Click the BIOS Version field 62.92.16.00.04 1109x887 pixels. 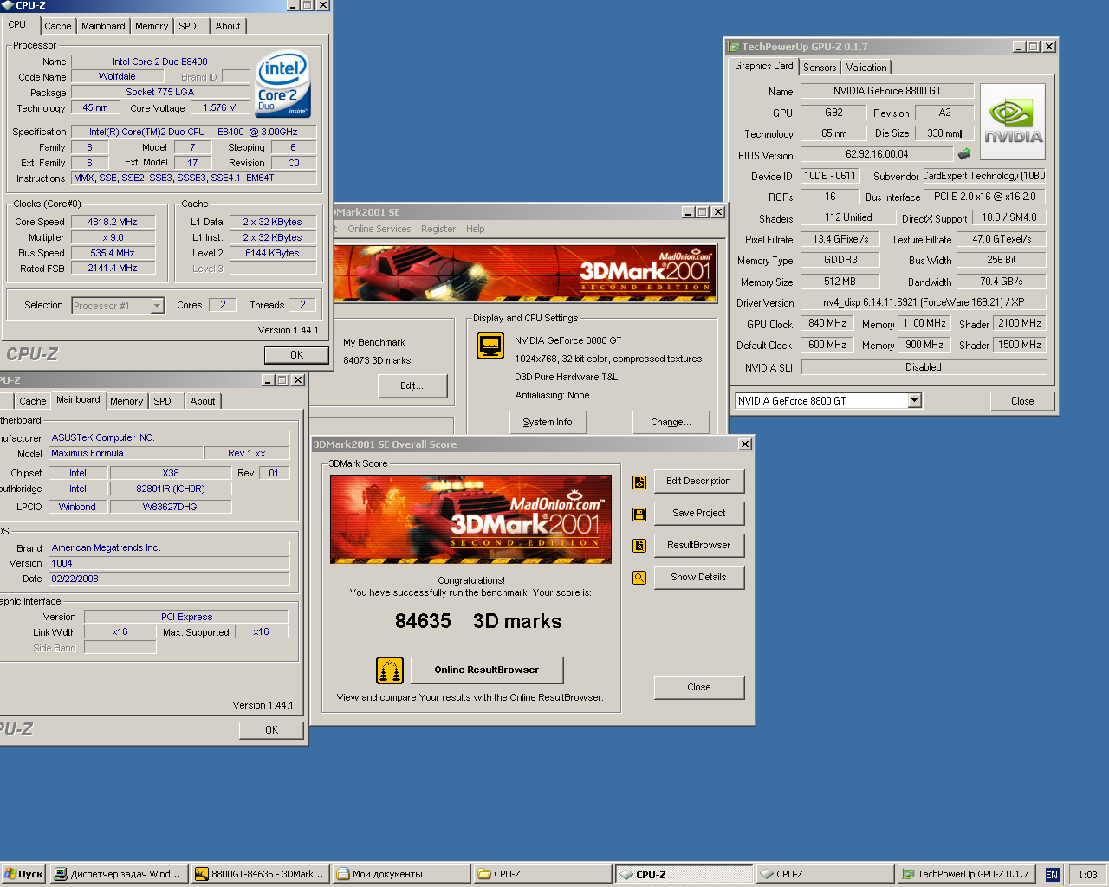[877, 154]
